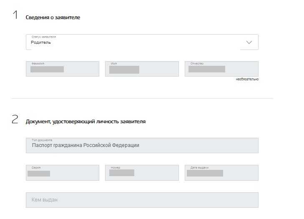Viewport: 304px width, 219px height.
Task: Click the large section number 1
Action: click(15, 15)
